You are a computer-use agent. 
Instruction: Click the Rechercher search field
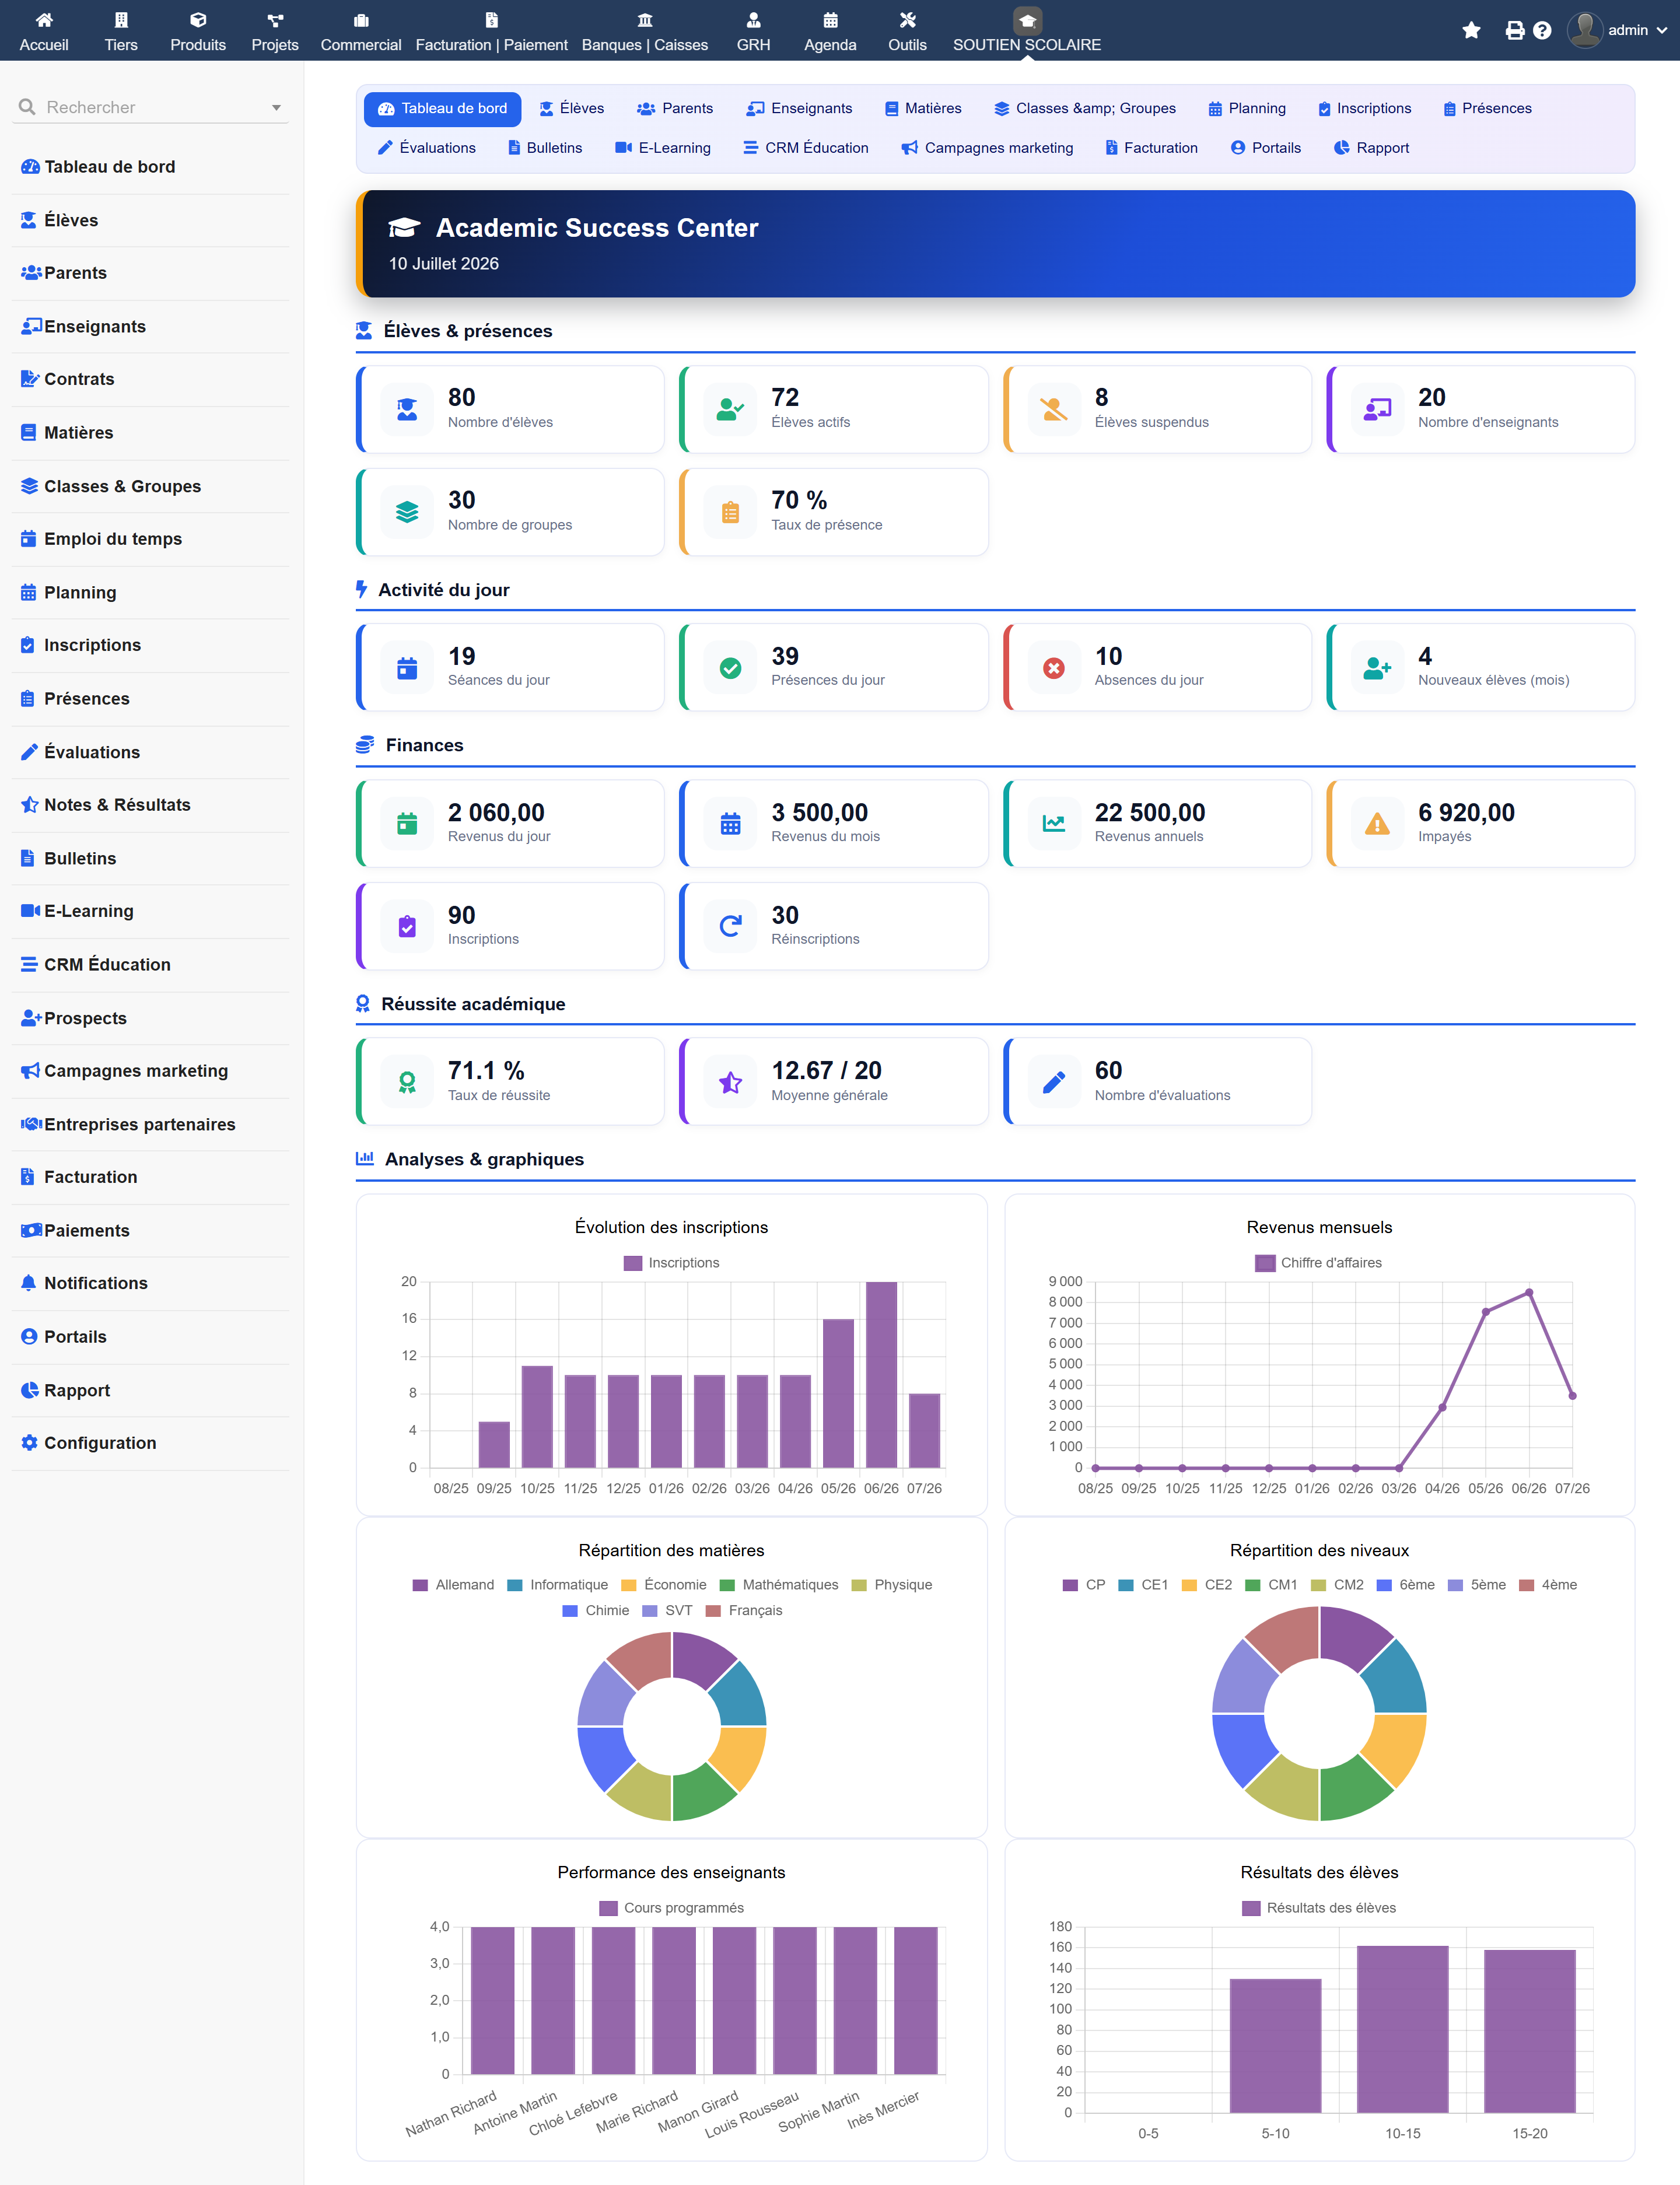pyautogui.click(x=150, y=107)
